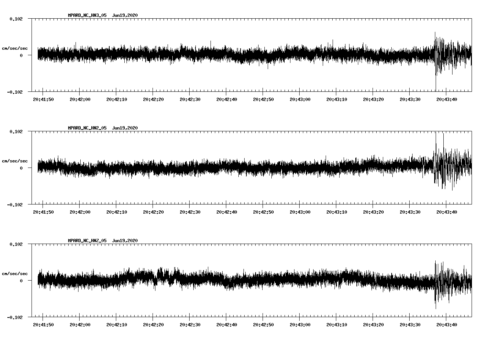The width and height of the screenshot is (498, 338).
Task: Select the 0.102 axis value on HN2 plot
Action: (16, 131)
